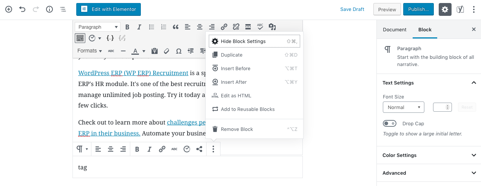The width and height of the screenshot is (481, 186).
Task: Open the Font Size Normal dropdown
Action: pos(403,107)
